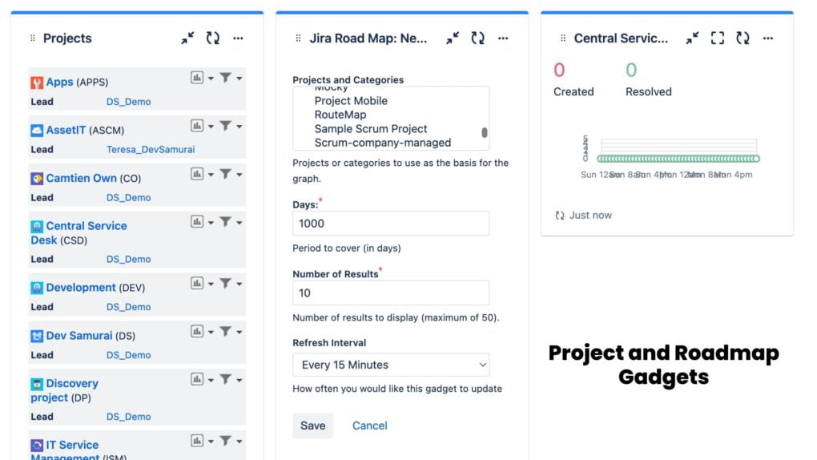Open reports chart icon for AssetIT project
This screenshot has height=460, width=817.
(x=197, y=126)
